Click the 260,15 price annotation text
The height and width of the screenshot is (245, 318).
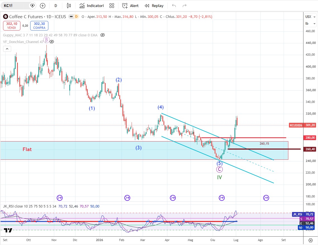point(264,143)
